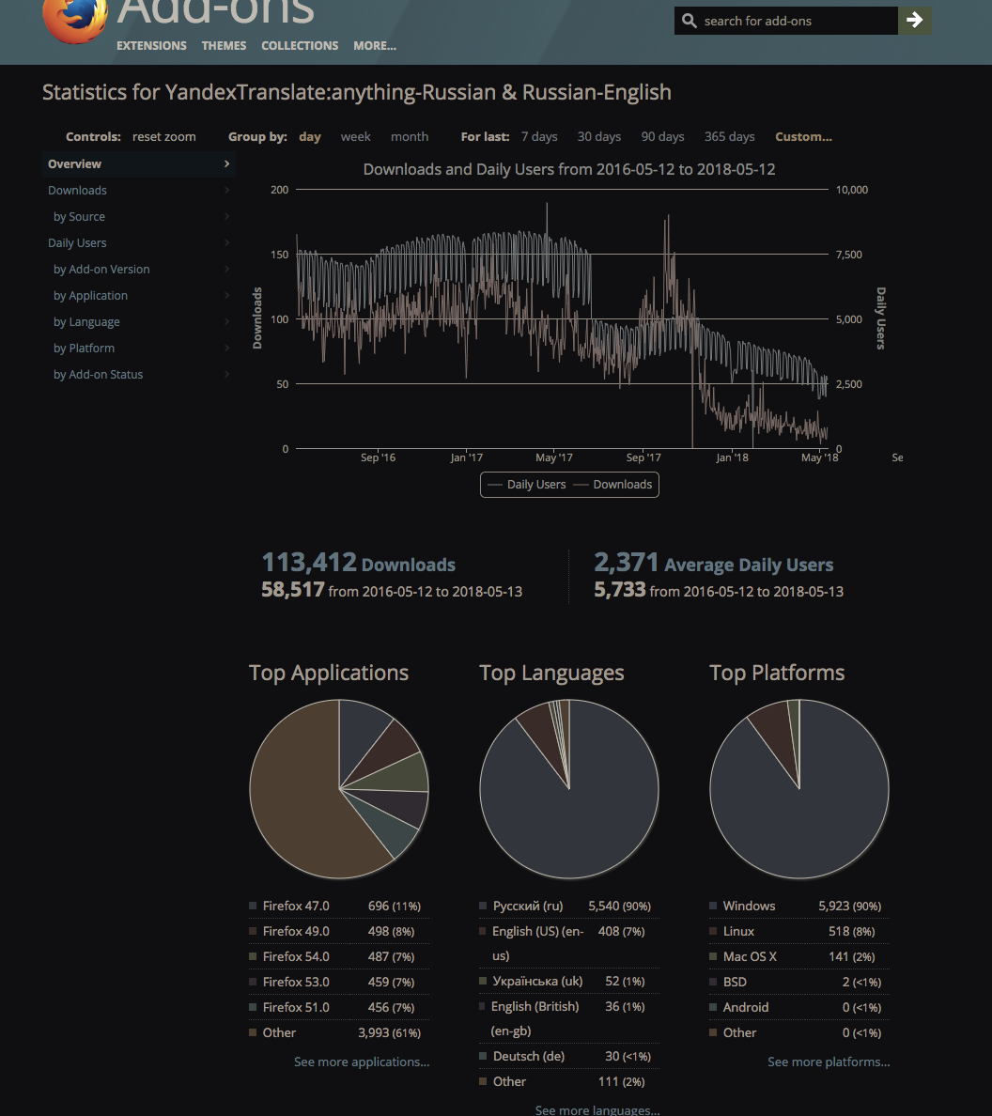
Task: Open the Extensions menu
Action: 151,45
